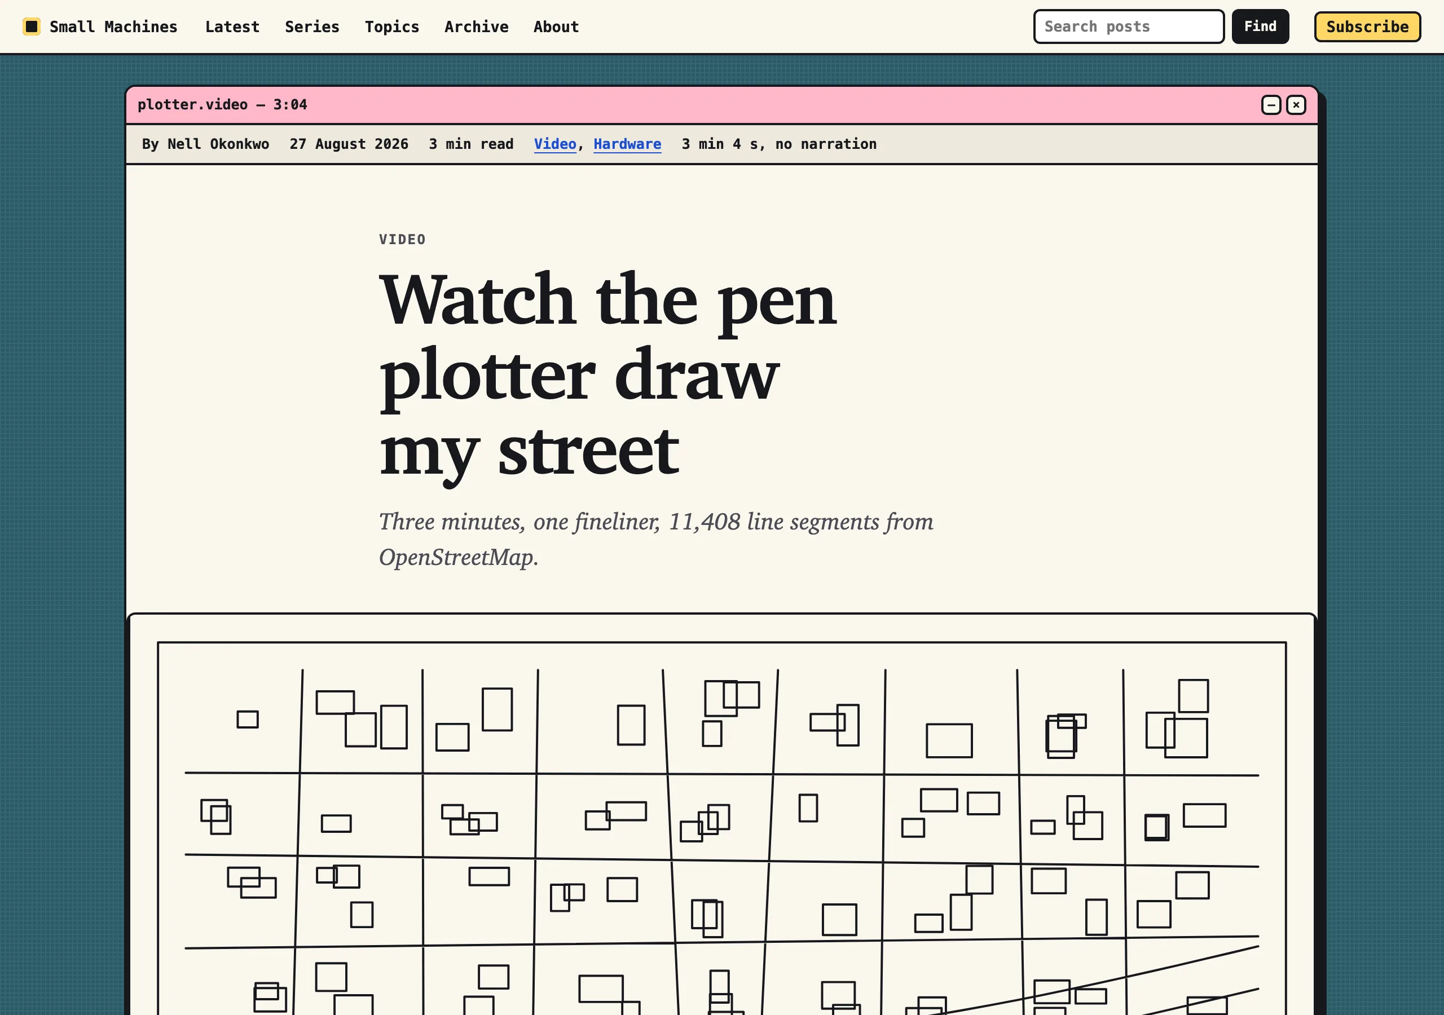Click the Find button
This screenshot has width=1444, height=1015.
point(1260,27)
